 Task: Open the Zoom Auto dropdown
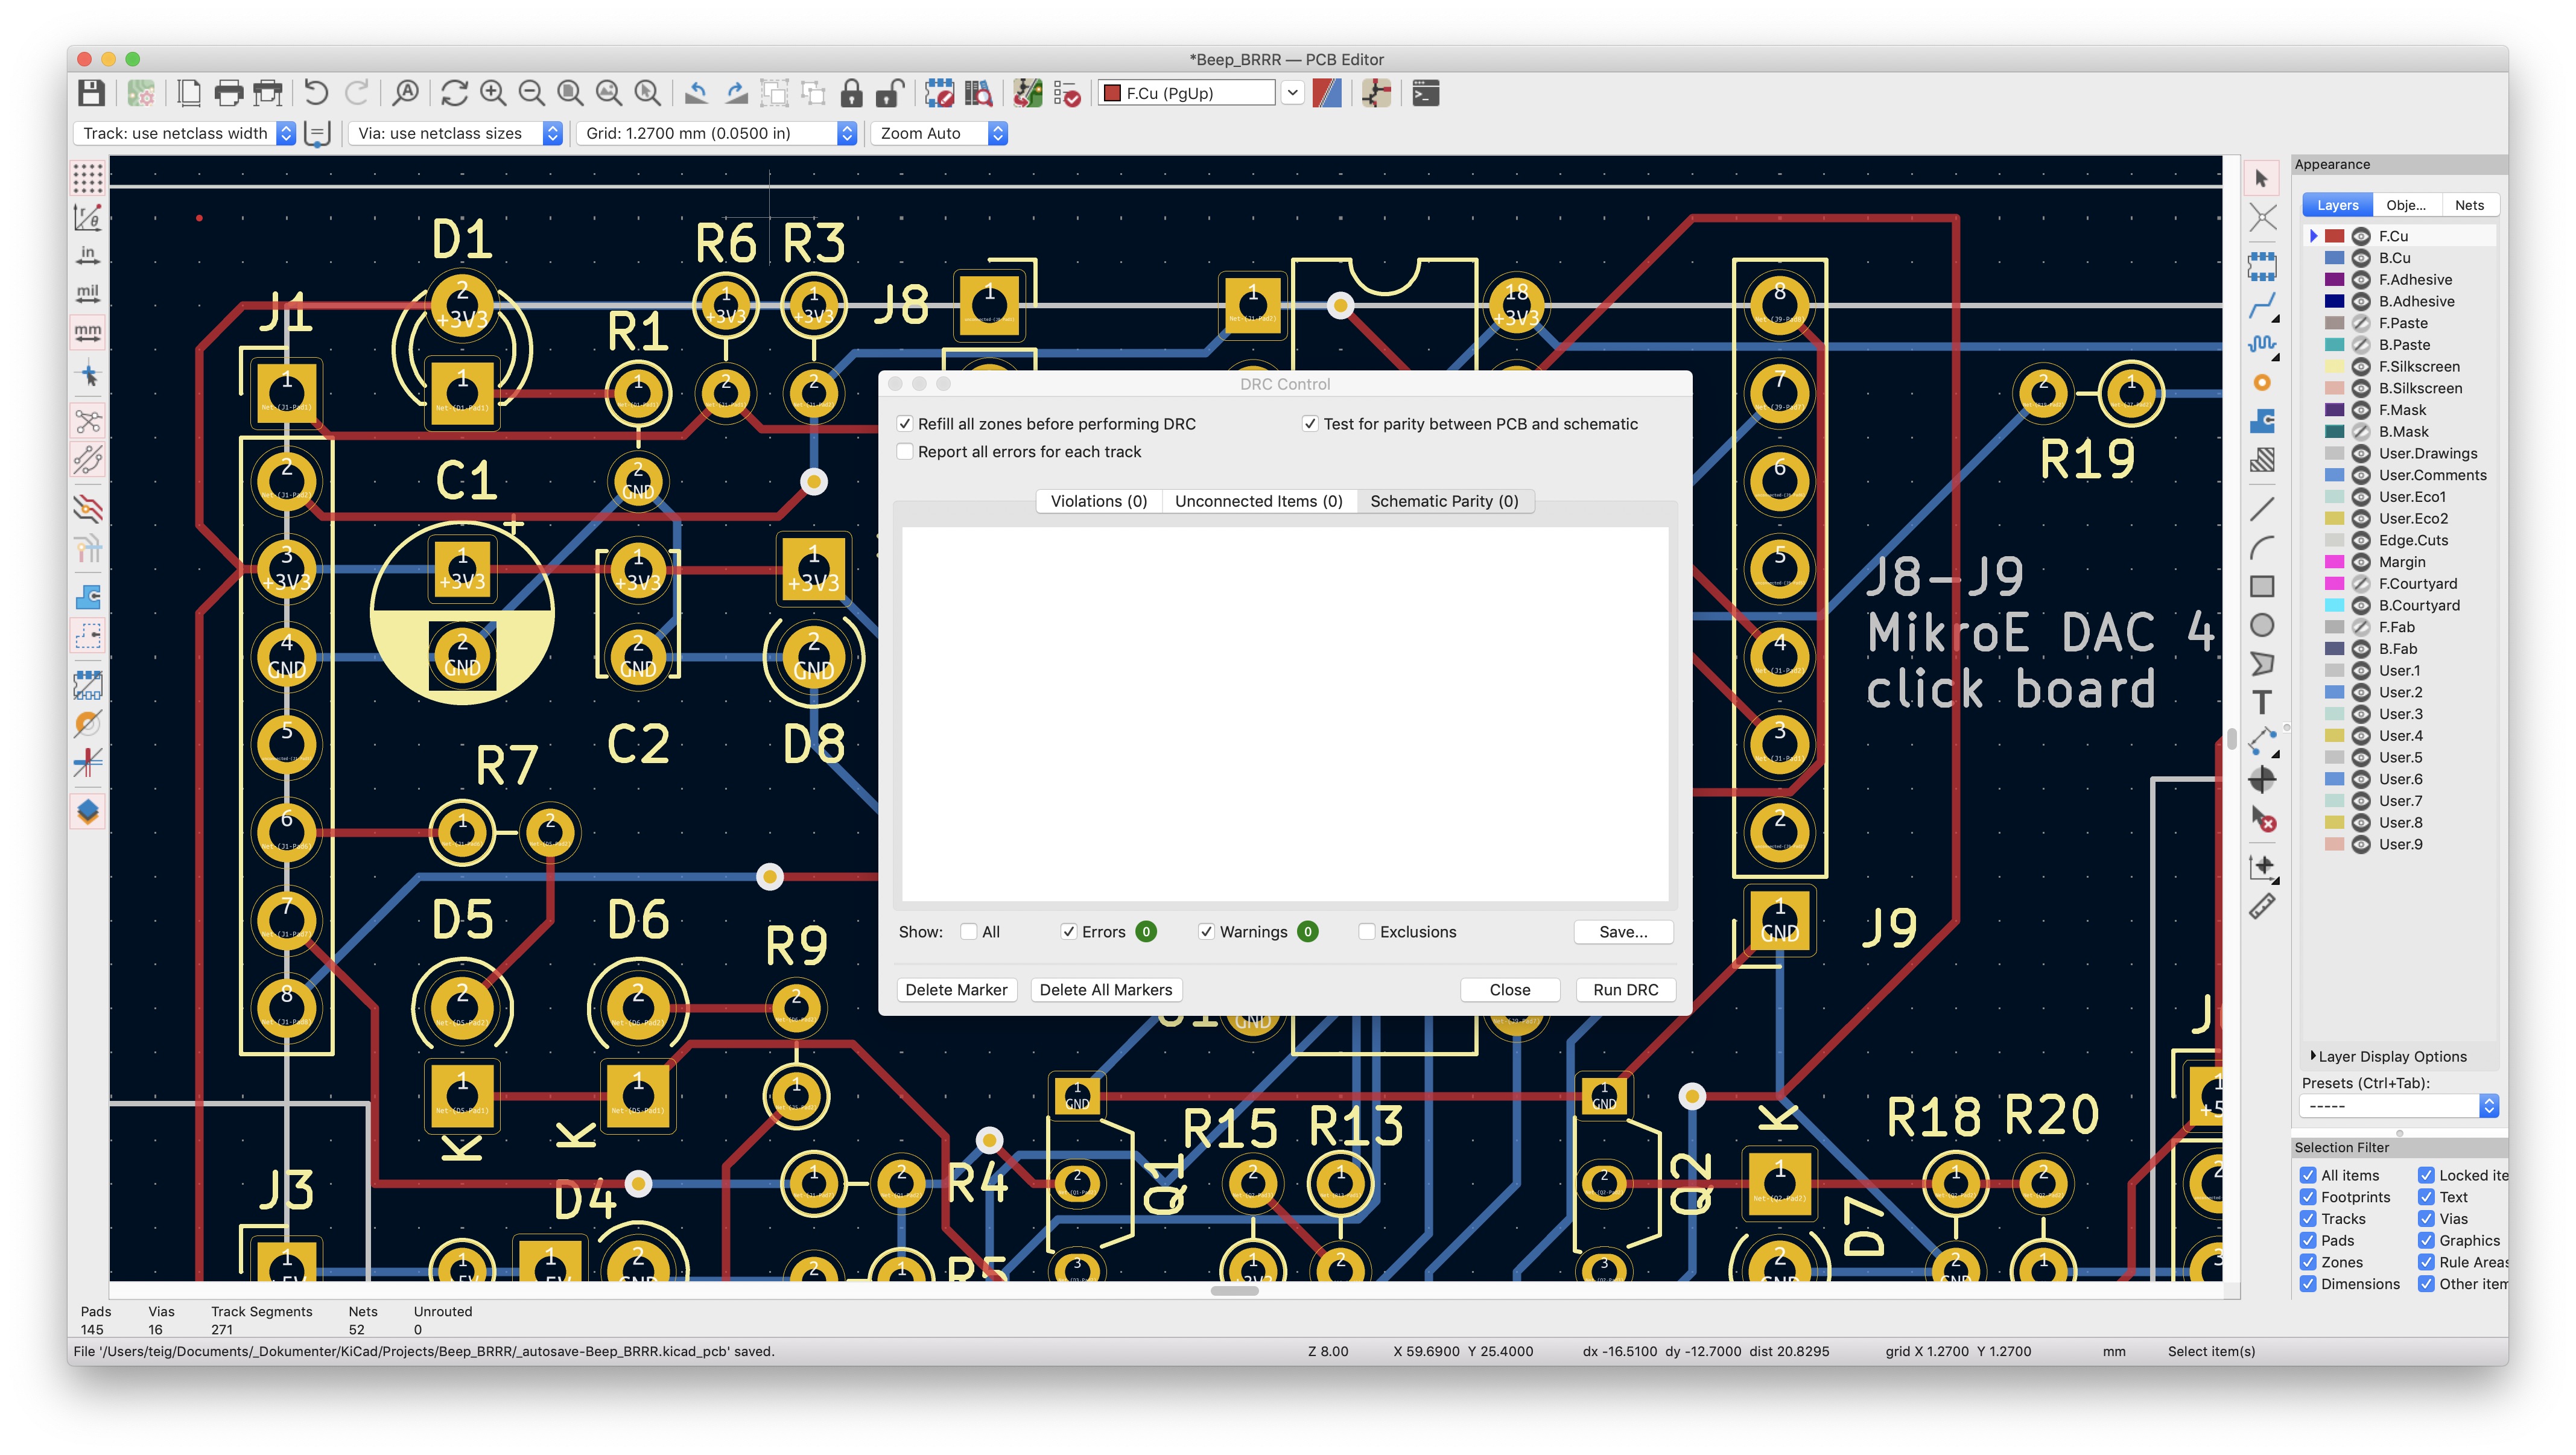939,133
